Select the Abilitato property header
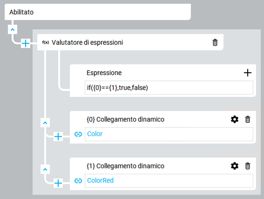Viewport: 264px width, 199px height. pos(98,12)
